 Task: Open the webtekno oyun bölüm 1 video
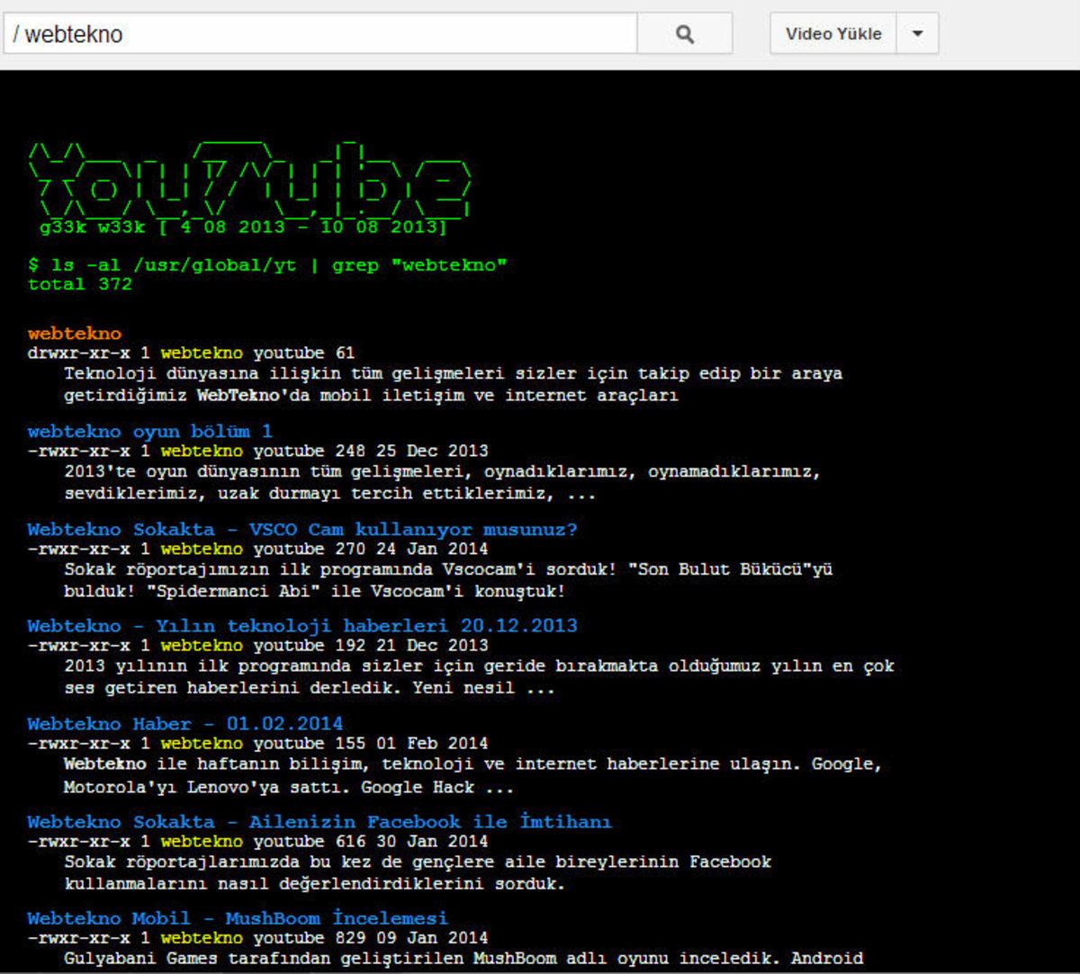pos(149,432)
